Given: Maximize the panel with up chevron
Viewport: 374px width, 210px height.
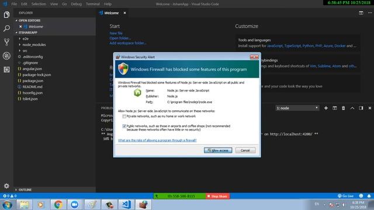Looking at the screenshot, I should 352,108.
